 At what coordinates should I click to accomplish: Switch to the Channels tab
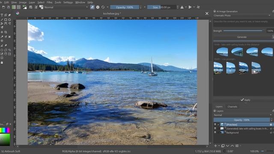click(x=232, y=107)
